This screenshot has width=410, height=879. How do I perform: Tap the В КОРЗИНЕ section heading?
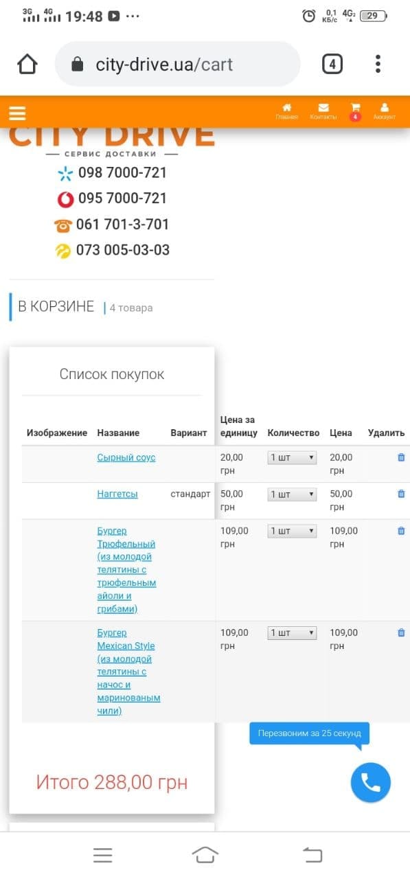(x=56, y=307)
